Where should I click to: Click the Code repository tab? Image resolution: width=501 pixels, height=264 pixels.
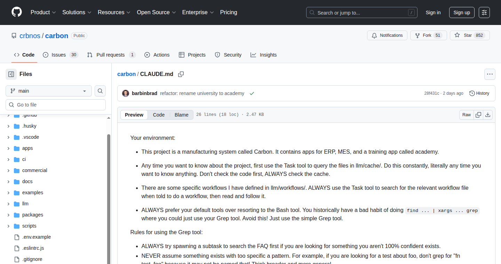point(24,55)
